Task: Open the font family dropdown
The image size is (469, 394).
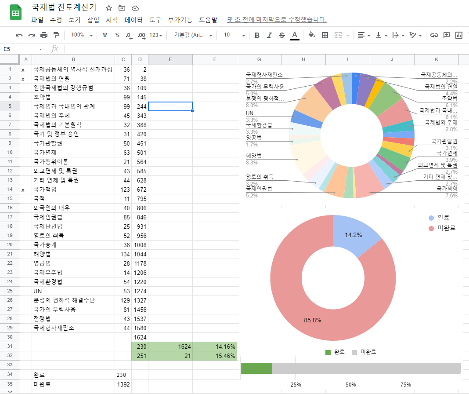Action: (x=193, y=35)
